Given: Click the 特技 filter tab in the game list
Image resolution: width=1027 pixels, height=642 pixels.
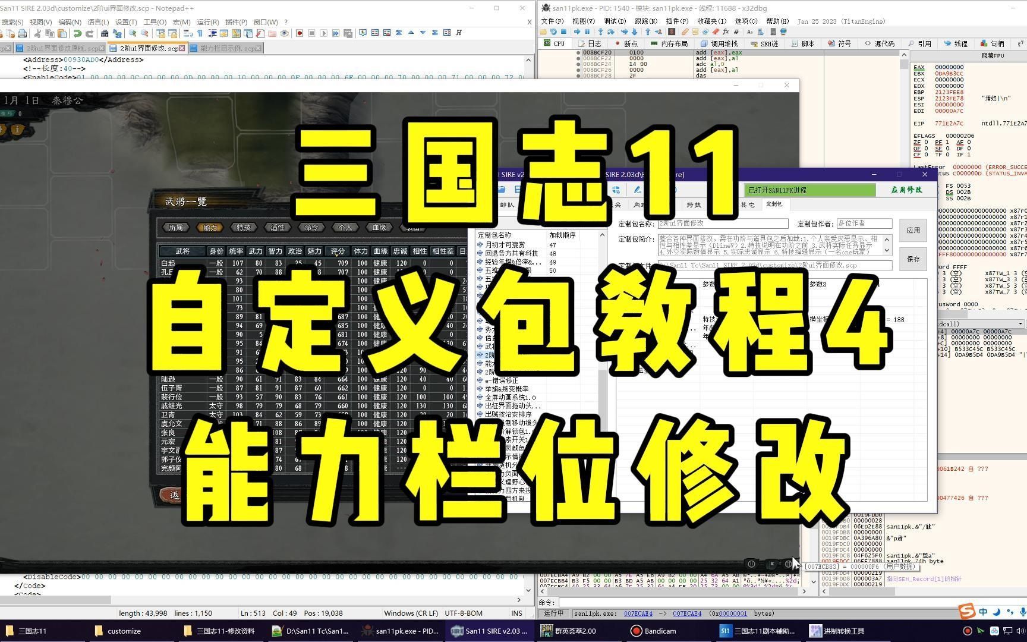Looking at the screenshot, I should [x=244, y=227].
